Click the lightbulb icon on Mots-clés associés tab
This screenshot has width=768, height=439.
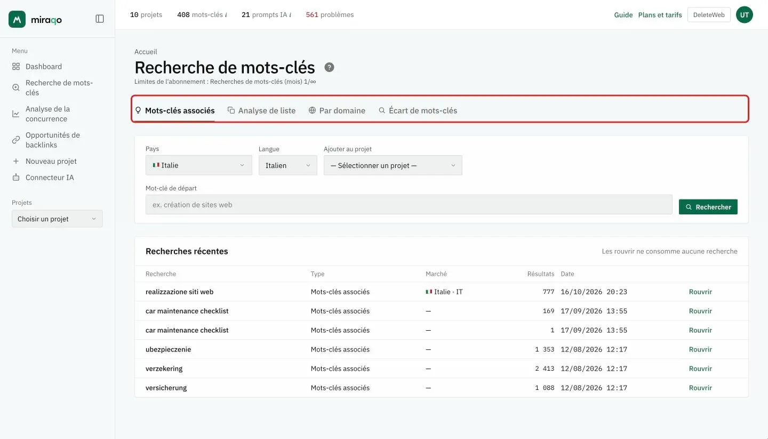point(138,110)
